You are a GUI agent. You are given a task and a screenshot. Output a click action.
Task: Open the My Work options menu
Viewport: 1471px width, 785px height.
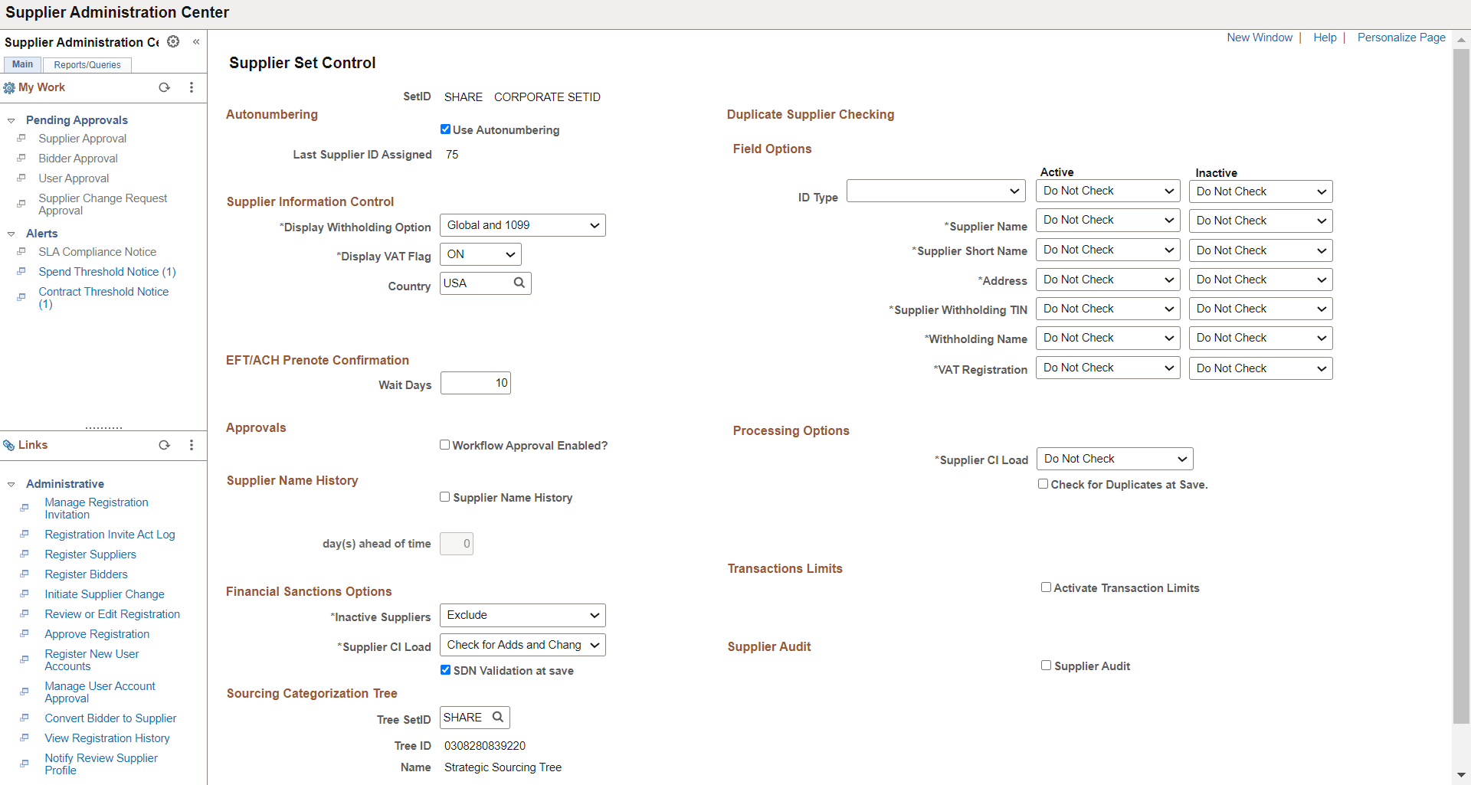(x=192, y=87)
